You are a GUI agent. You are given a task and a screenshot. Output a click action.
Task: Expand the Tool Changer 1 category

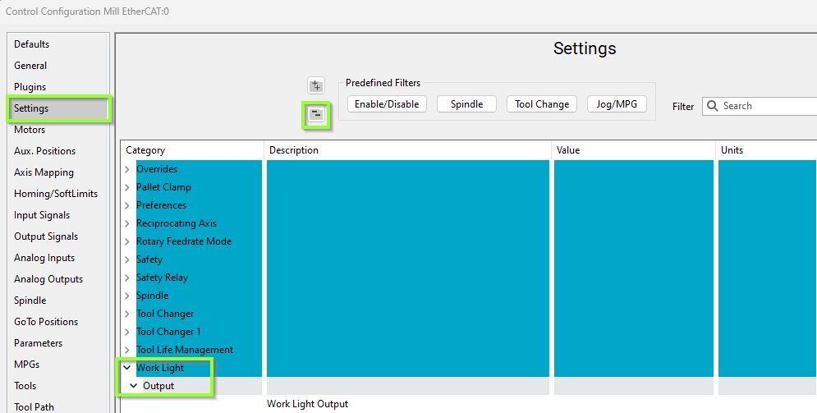click(127, 332)
